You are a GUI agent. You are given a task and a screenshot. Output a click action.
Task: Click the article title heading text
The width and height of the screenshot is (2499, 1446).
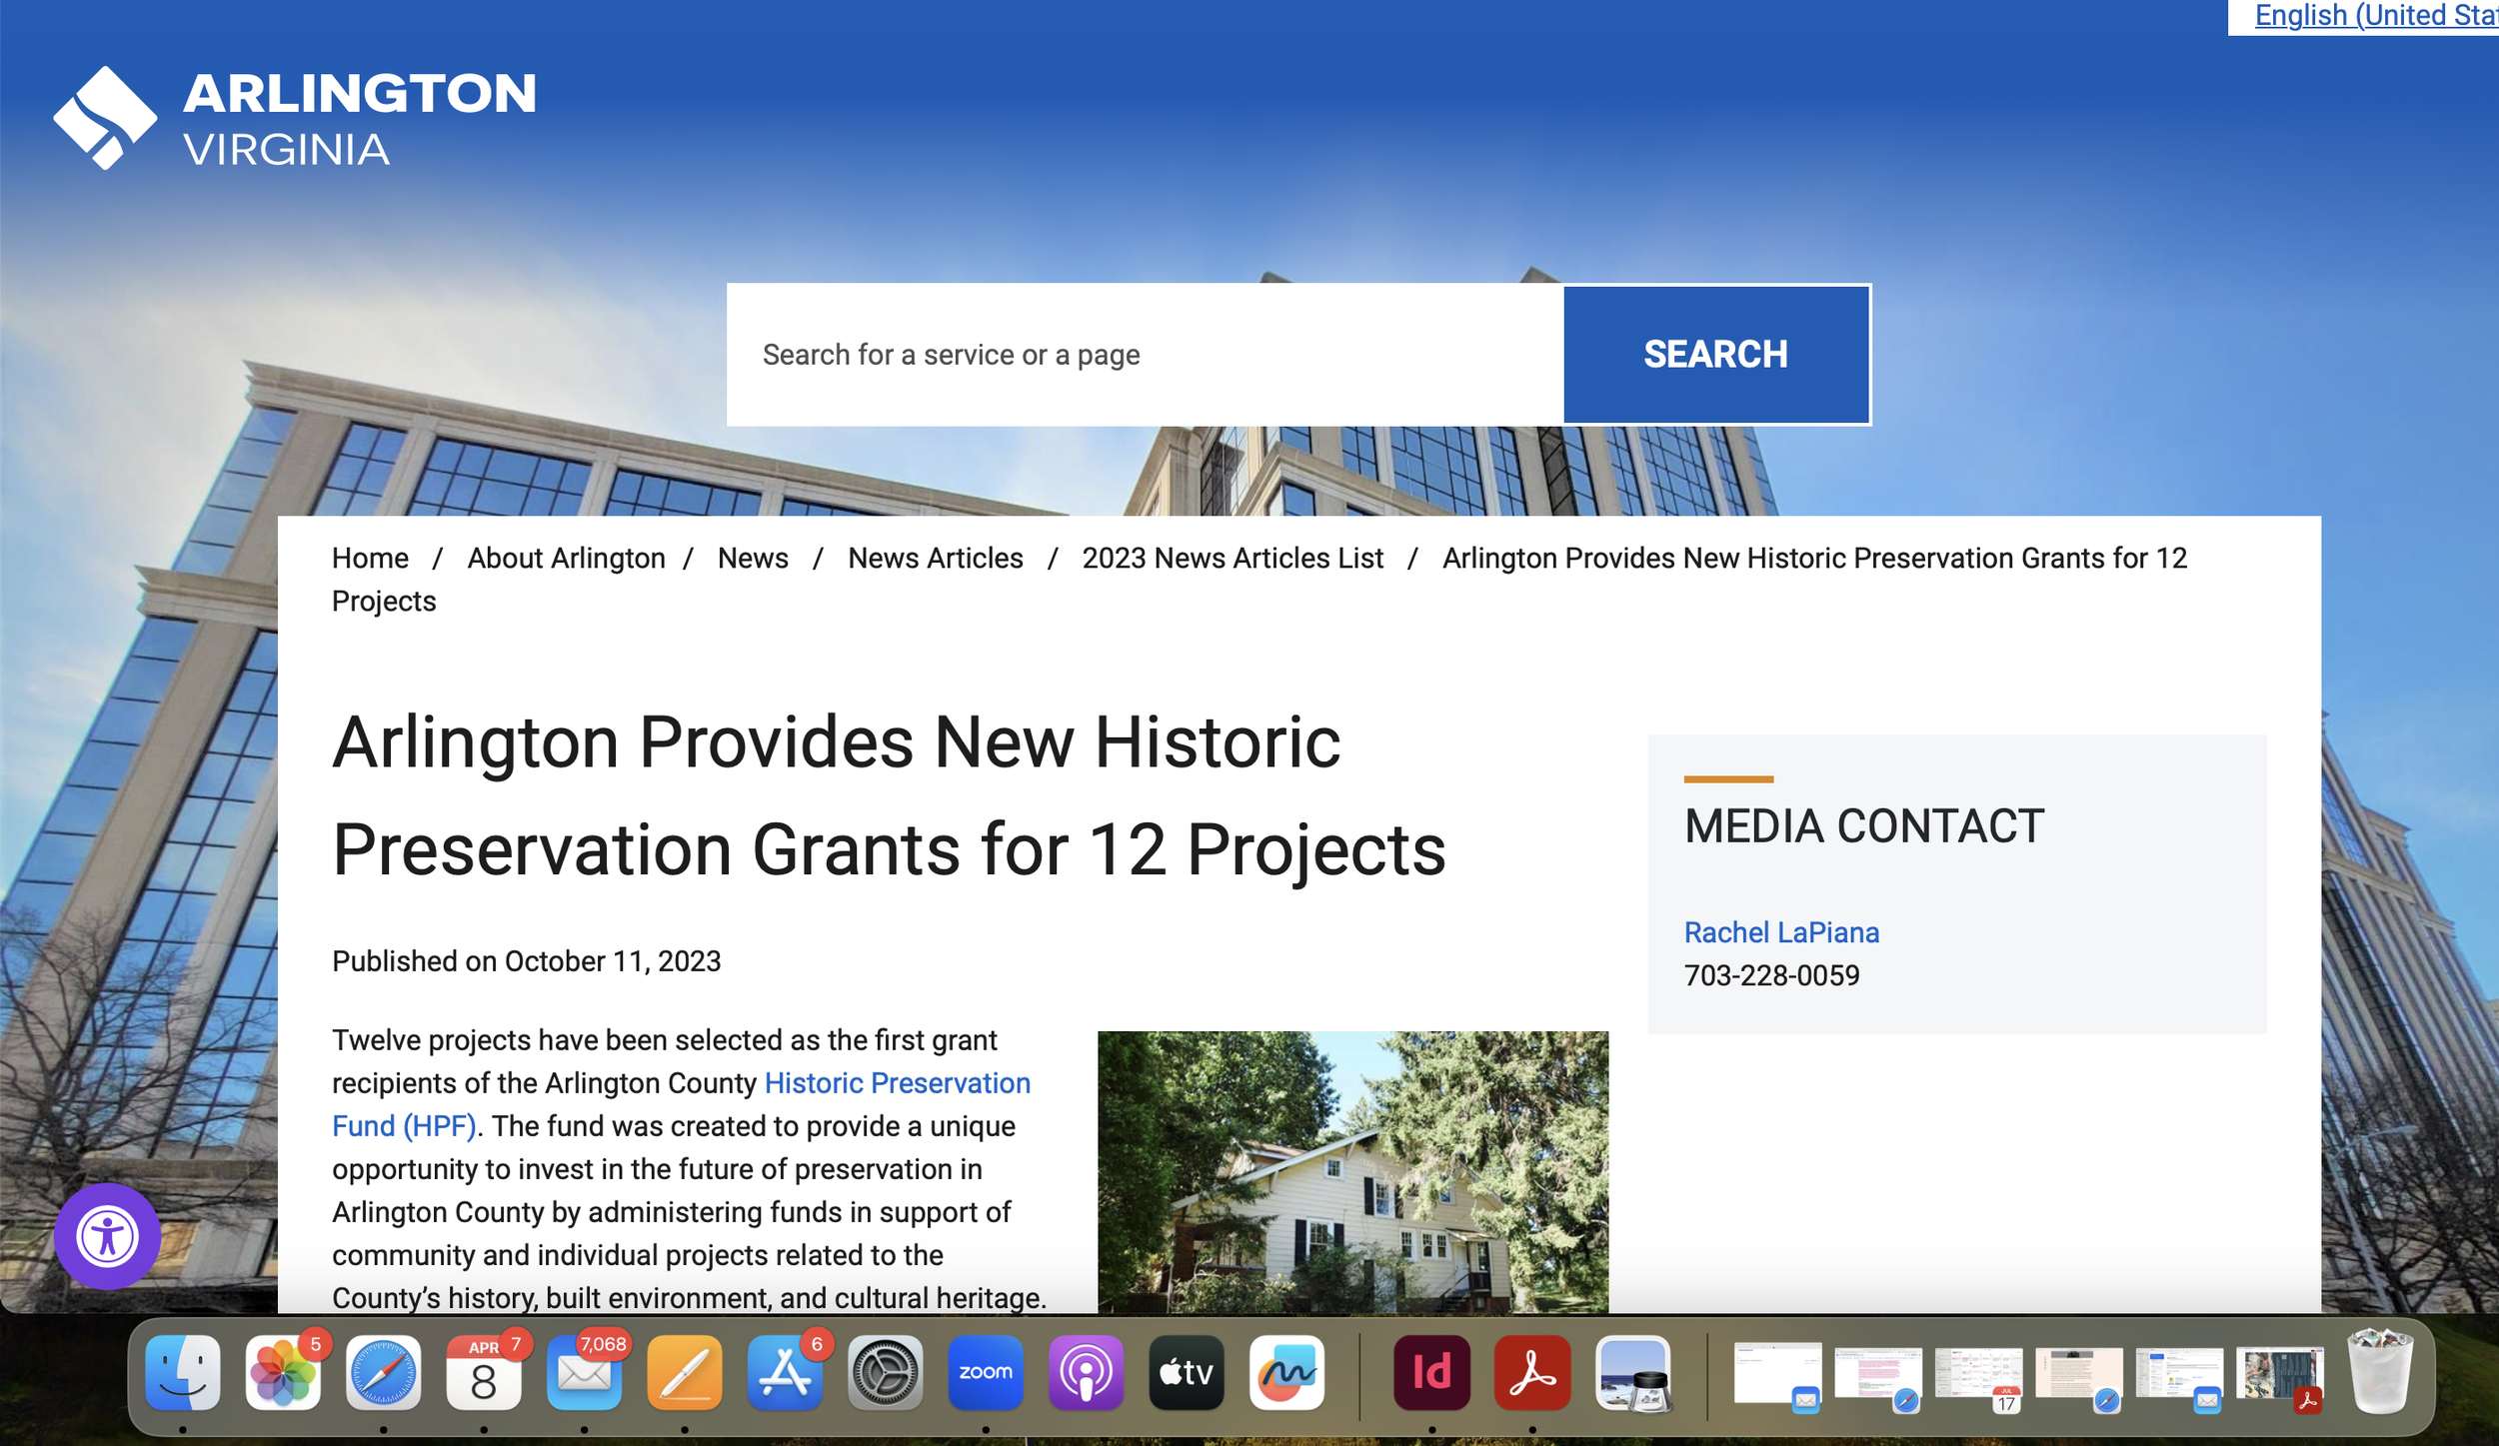[x=889, y=795]
